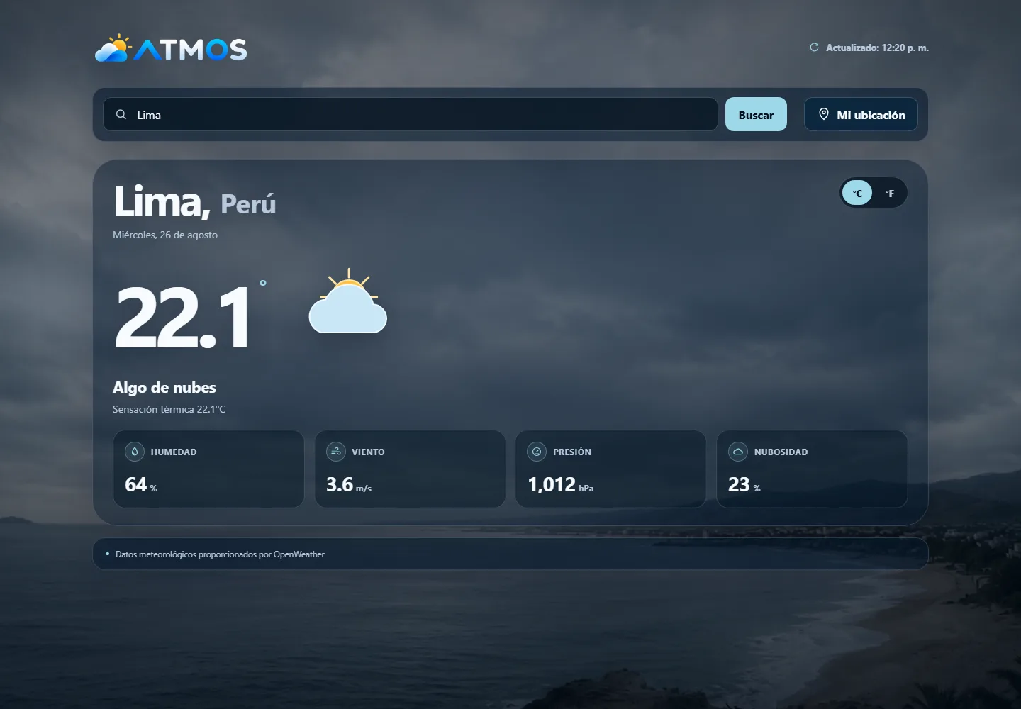Click the partly cloudy weather icon
This screenshot has width=1021, height=709.
coord(348,301)
